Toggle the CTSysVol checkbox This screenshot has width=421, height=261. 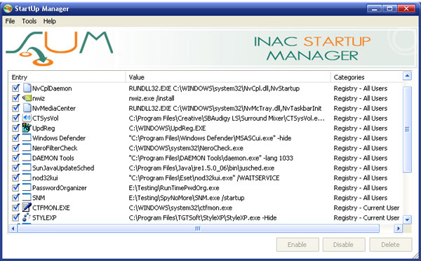tap(16, 118)
